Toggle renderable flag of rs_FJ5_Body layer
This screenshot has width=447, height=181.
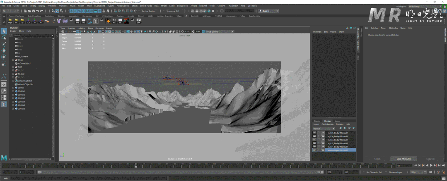314,132
